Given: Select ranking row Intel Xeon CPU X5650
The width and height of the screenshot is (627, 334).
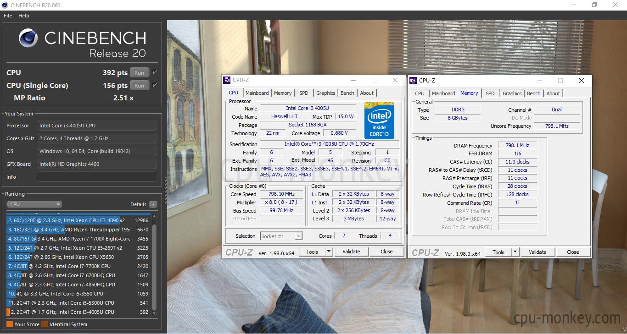Looking at the screenshot, I should point(78,257).
